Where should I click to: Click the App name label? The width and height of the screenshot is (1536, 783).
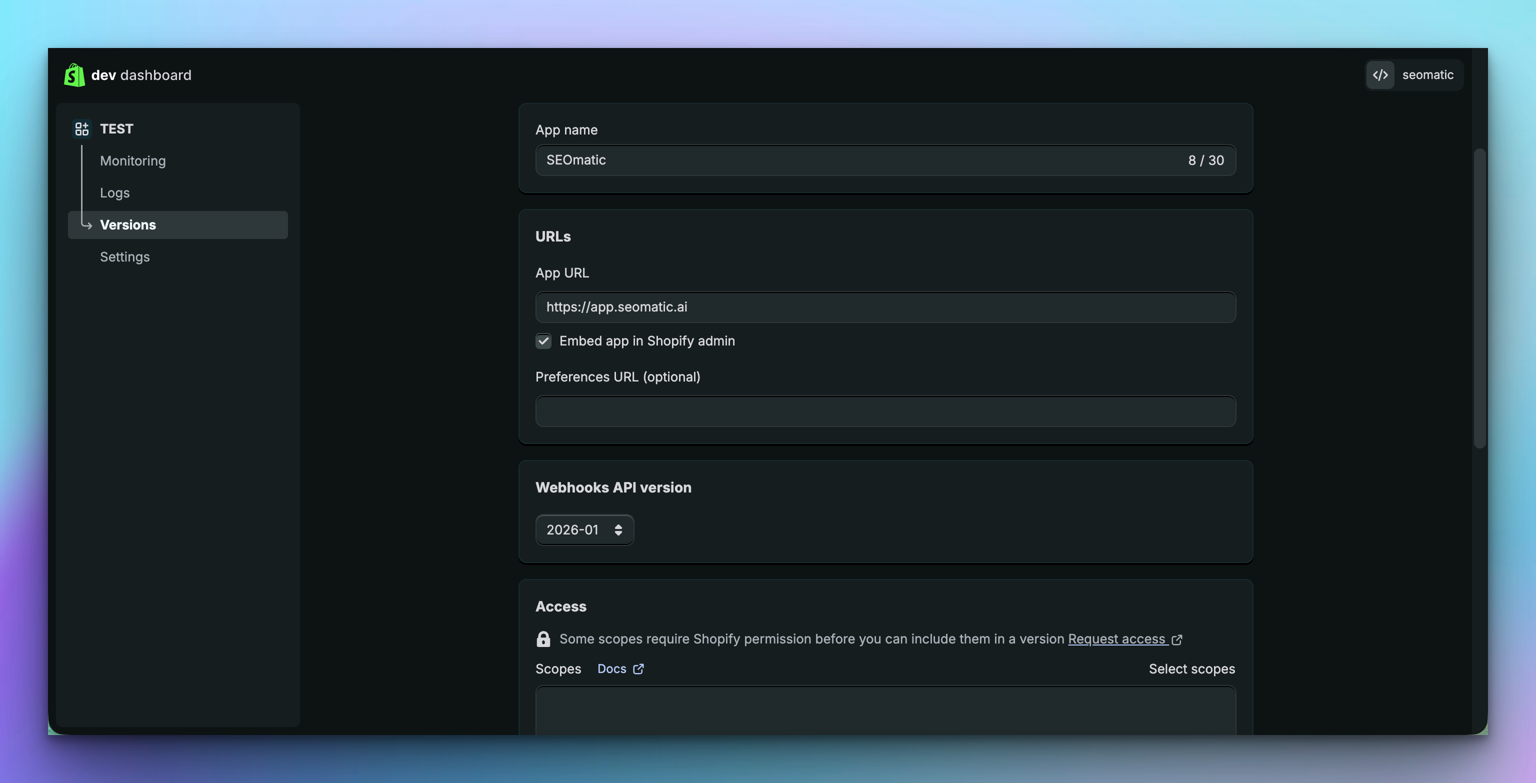(566, 130)
